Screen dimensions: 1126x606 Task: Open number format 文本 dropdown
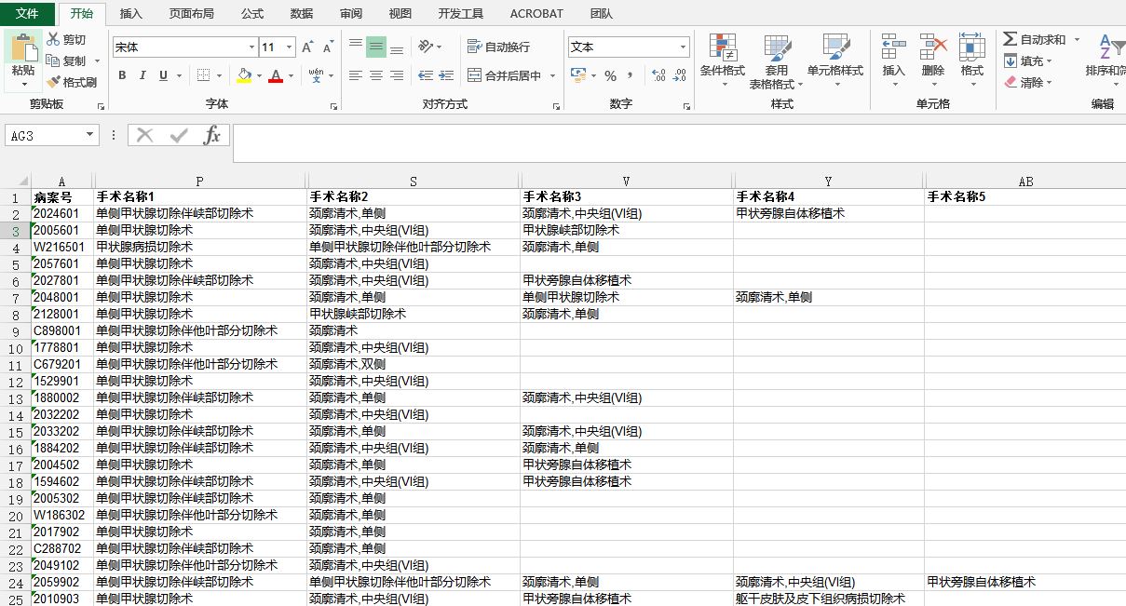pyautogui.click(x=684, y=47)
